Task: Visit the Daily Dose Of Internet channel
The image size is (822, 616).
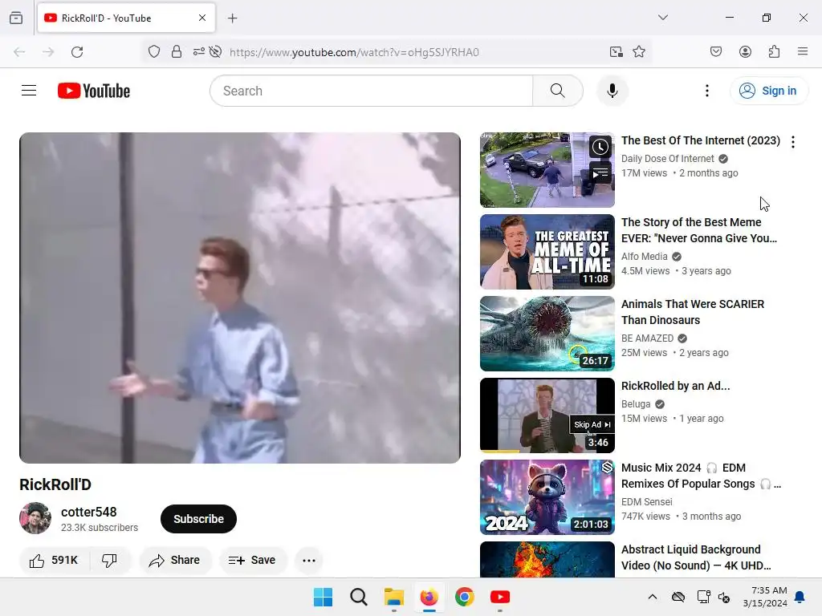Action: [x=667, y=159]
